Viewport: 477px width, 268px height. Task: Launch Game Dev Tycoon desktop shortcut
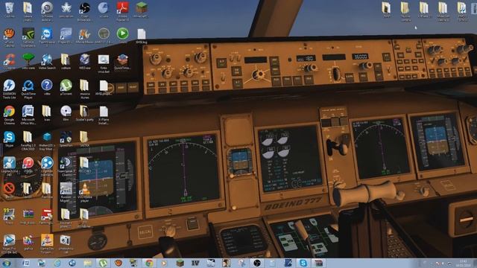47,243
